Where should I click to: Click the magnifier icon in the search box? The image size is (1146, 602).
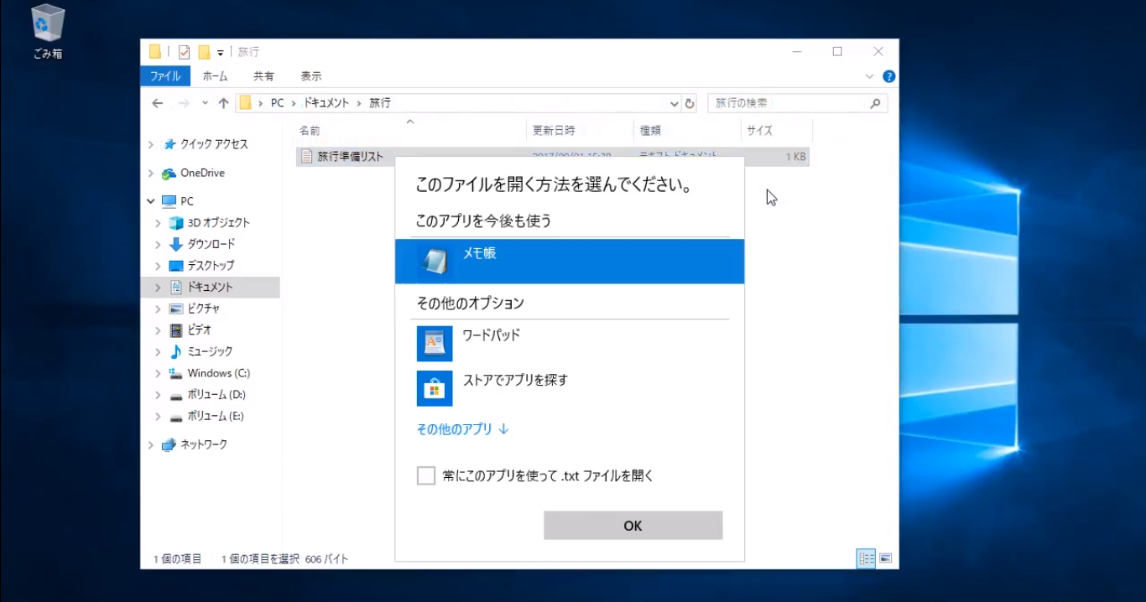(x=875, y=103)
